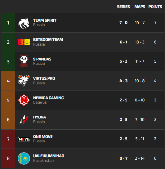The height and width of the screenshot is (169, 165).
Task: Select Nemiga Gaming's 2-5 series record
Action: (x=123, y=100)
